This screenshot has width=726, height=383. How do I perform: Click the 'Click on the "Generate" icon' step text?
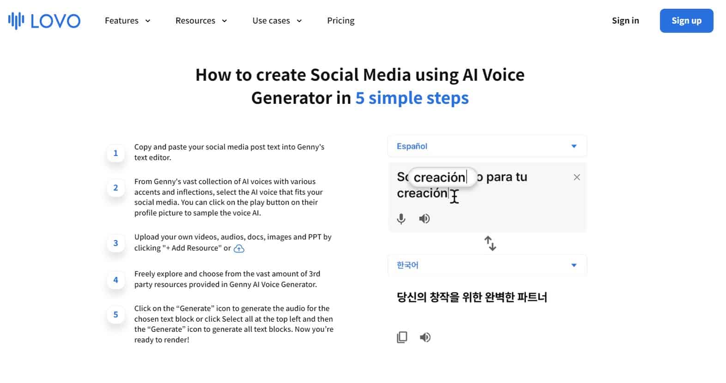click(x=234, y=324)
